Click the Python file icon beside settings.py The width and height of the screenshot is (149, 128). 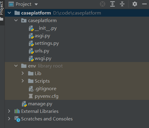point(31,43)
